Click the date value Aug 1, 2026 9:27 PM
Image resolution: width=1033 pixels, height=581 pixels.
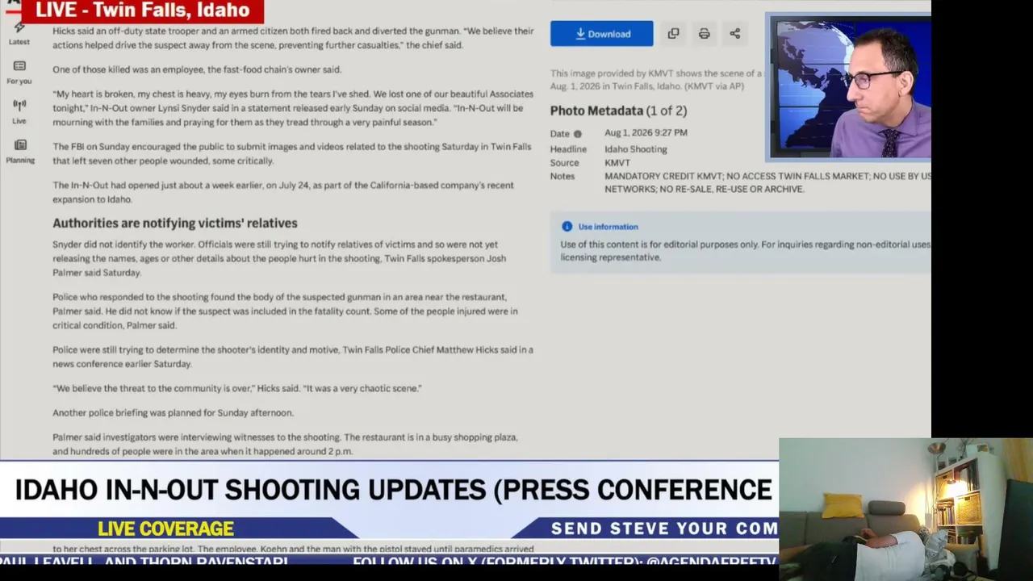[x=646, y=133]
